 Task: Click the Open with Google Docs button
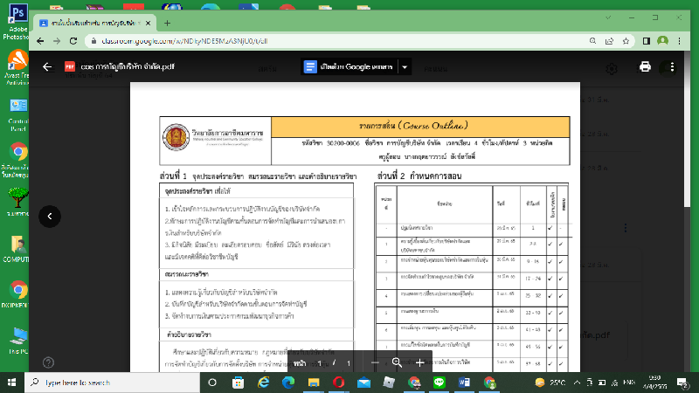click(348, 67)
